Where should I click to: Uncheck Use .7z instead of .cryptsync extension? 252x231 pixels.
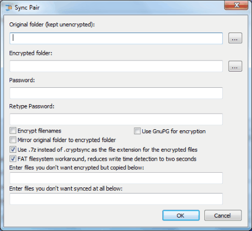(x=13, y=149)
